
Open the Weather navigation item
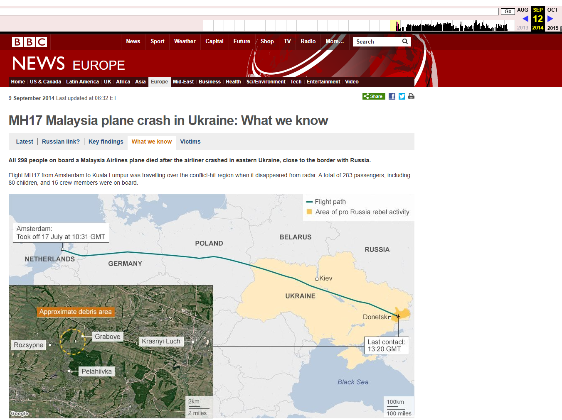pos(185,42)
